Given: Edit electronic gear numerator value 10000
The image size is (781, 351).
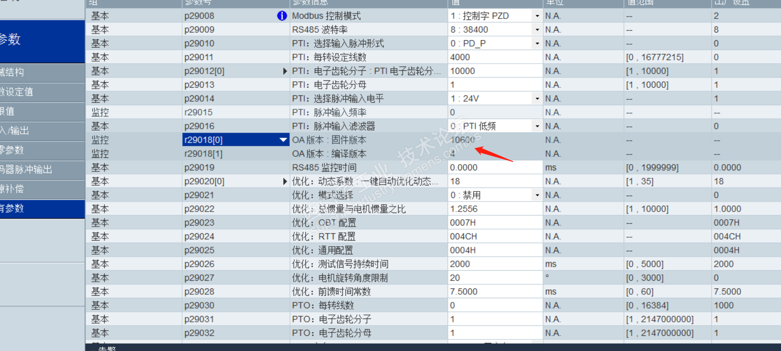Looking at the screenshot, I should click(x=495, y=71).
